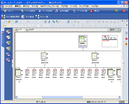This screenshot has height=104, width=129.
Task: Click サイト転送 site transfer
Action: [28, 17]
